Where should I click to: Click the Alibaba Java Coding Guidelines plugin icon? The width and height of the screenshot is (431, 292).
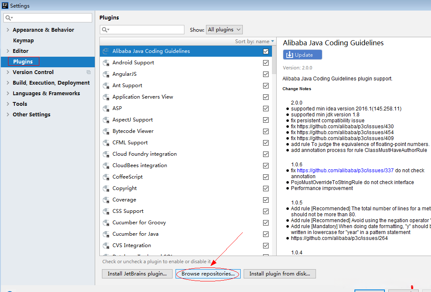point(106,51)
